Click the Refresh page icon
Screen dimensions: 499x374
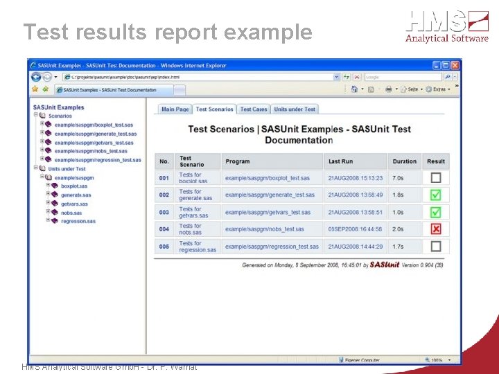[x=347, y=77]
